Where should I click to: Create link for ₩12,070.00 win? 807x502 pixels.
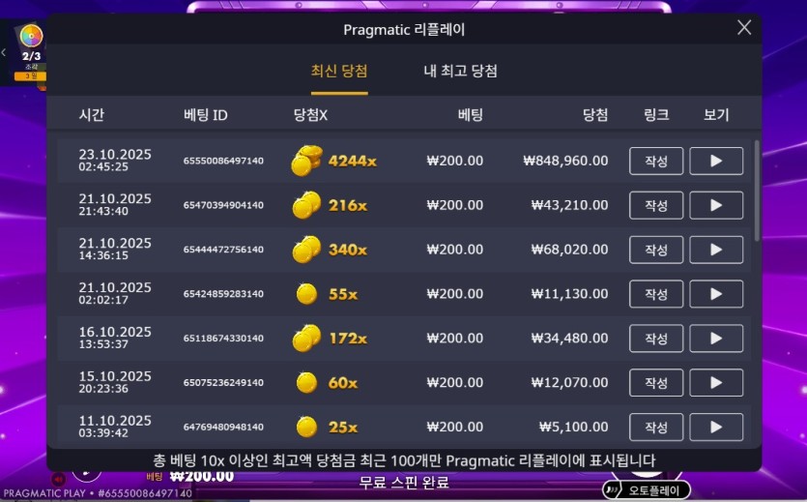tap(656, 383)
